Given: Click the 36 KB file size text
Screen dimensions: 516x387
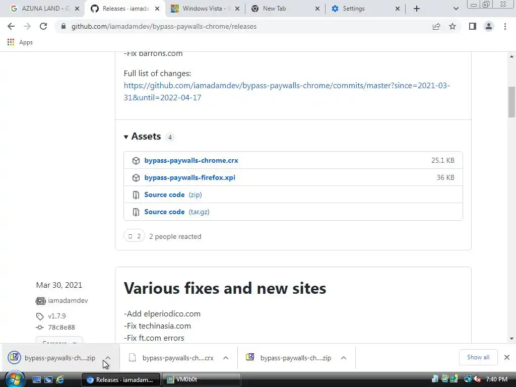Looking at the screenshot, I should click(445, 177).
